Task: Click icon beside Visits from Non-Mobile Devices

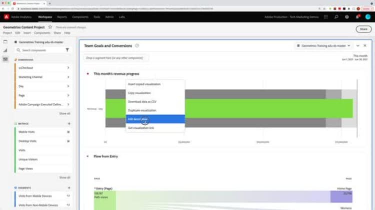Action: tap(68, 205)
